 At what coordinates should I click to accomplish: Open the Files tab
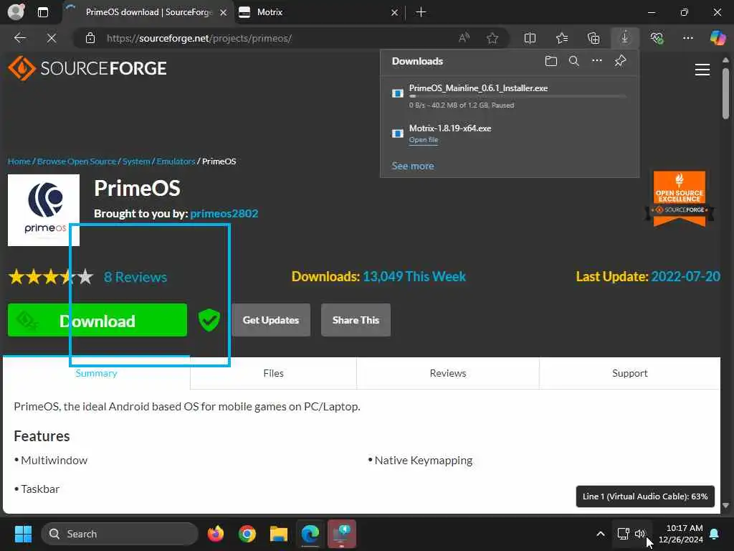tap(273, 373)
